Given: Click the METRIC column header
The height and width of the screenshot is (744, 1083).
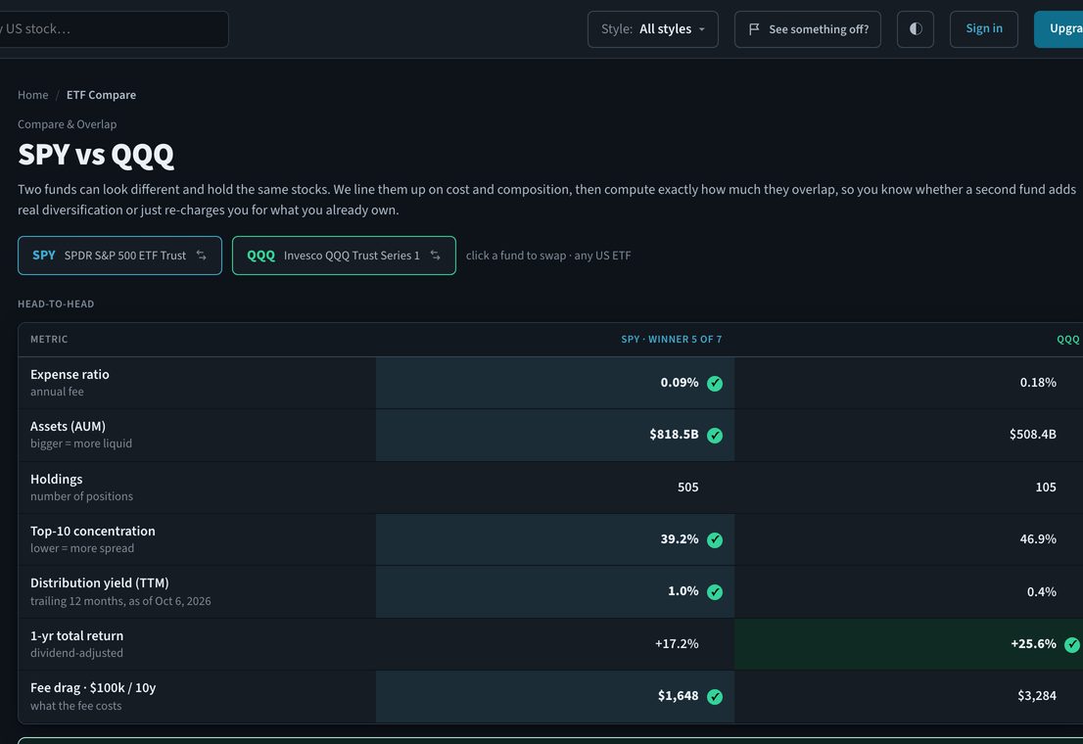Looking at the screenshot, I should [x=49, y=339].
